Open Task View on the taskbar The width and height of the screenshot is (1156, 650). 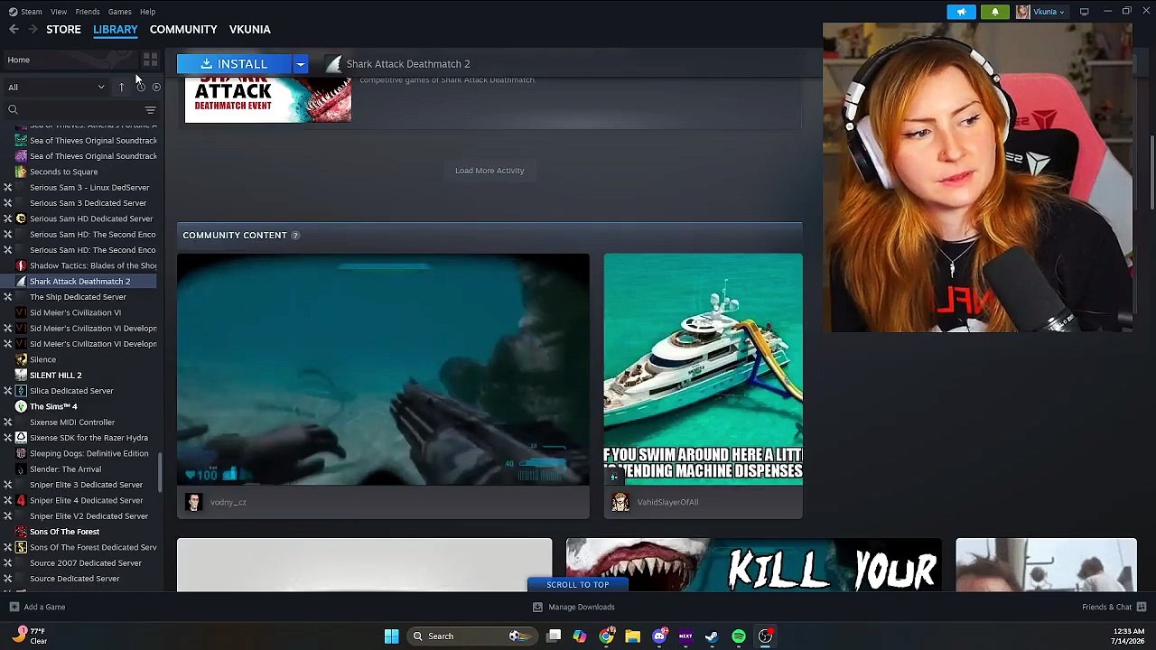(554, 636)
